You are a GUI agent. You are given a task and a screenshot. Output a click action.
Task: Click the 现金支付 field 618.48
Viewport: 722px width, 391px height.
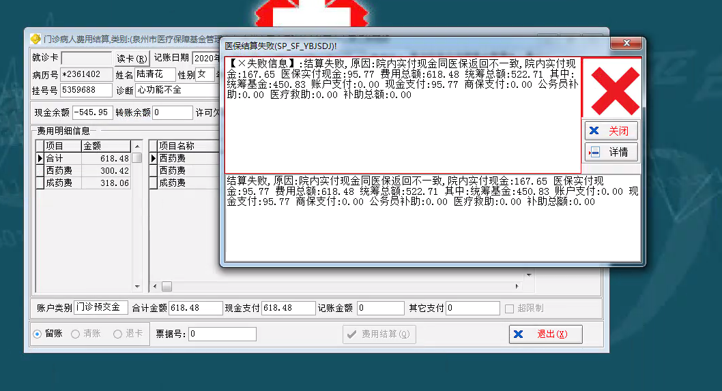click(x=288, y=309)
